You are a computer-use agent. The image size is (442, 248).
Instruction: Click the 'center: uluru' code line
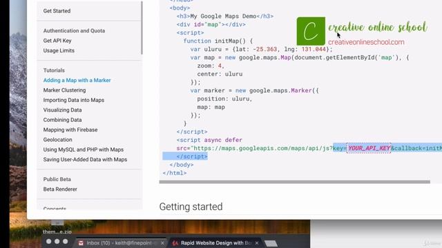point(220,74)
